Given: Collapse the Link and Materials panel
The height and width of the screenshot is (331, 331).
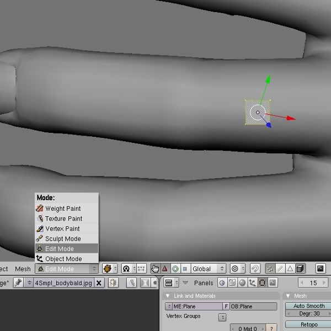Looking at the screenshot, I should click(x=168, y=296).
